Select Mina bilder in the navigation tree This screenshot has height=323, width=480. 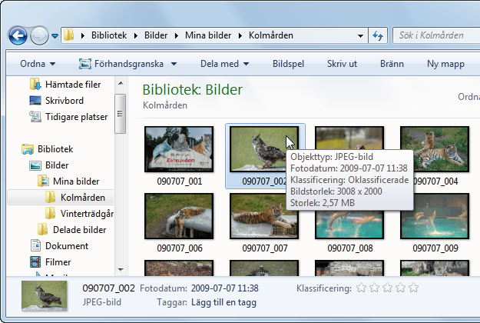[x=76, y=181]
